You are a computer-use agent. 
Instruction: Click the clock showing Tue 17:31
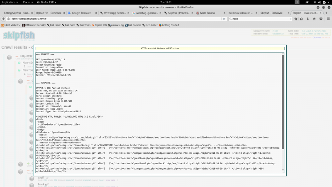coord(166,2)
